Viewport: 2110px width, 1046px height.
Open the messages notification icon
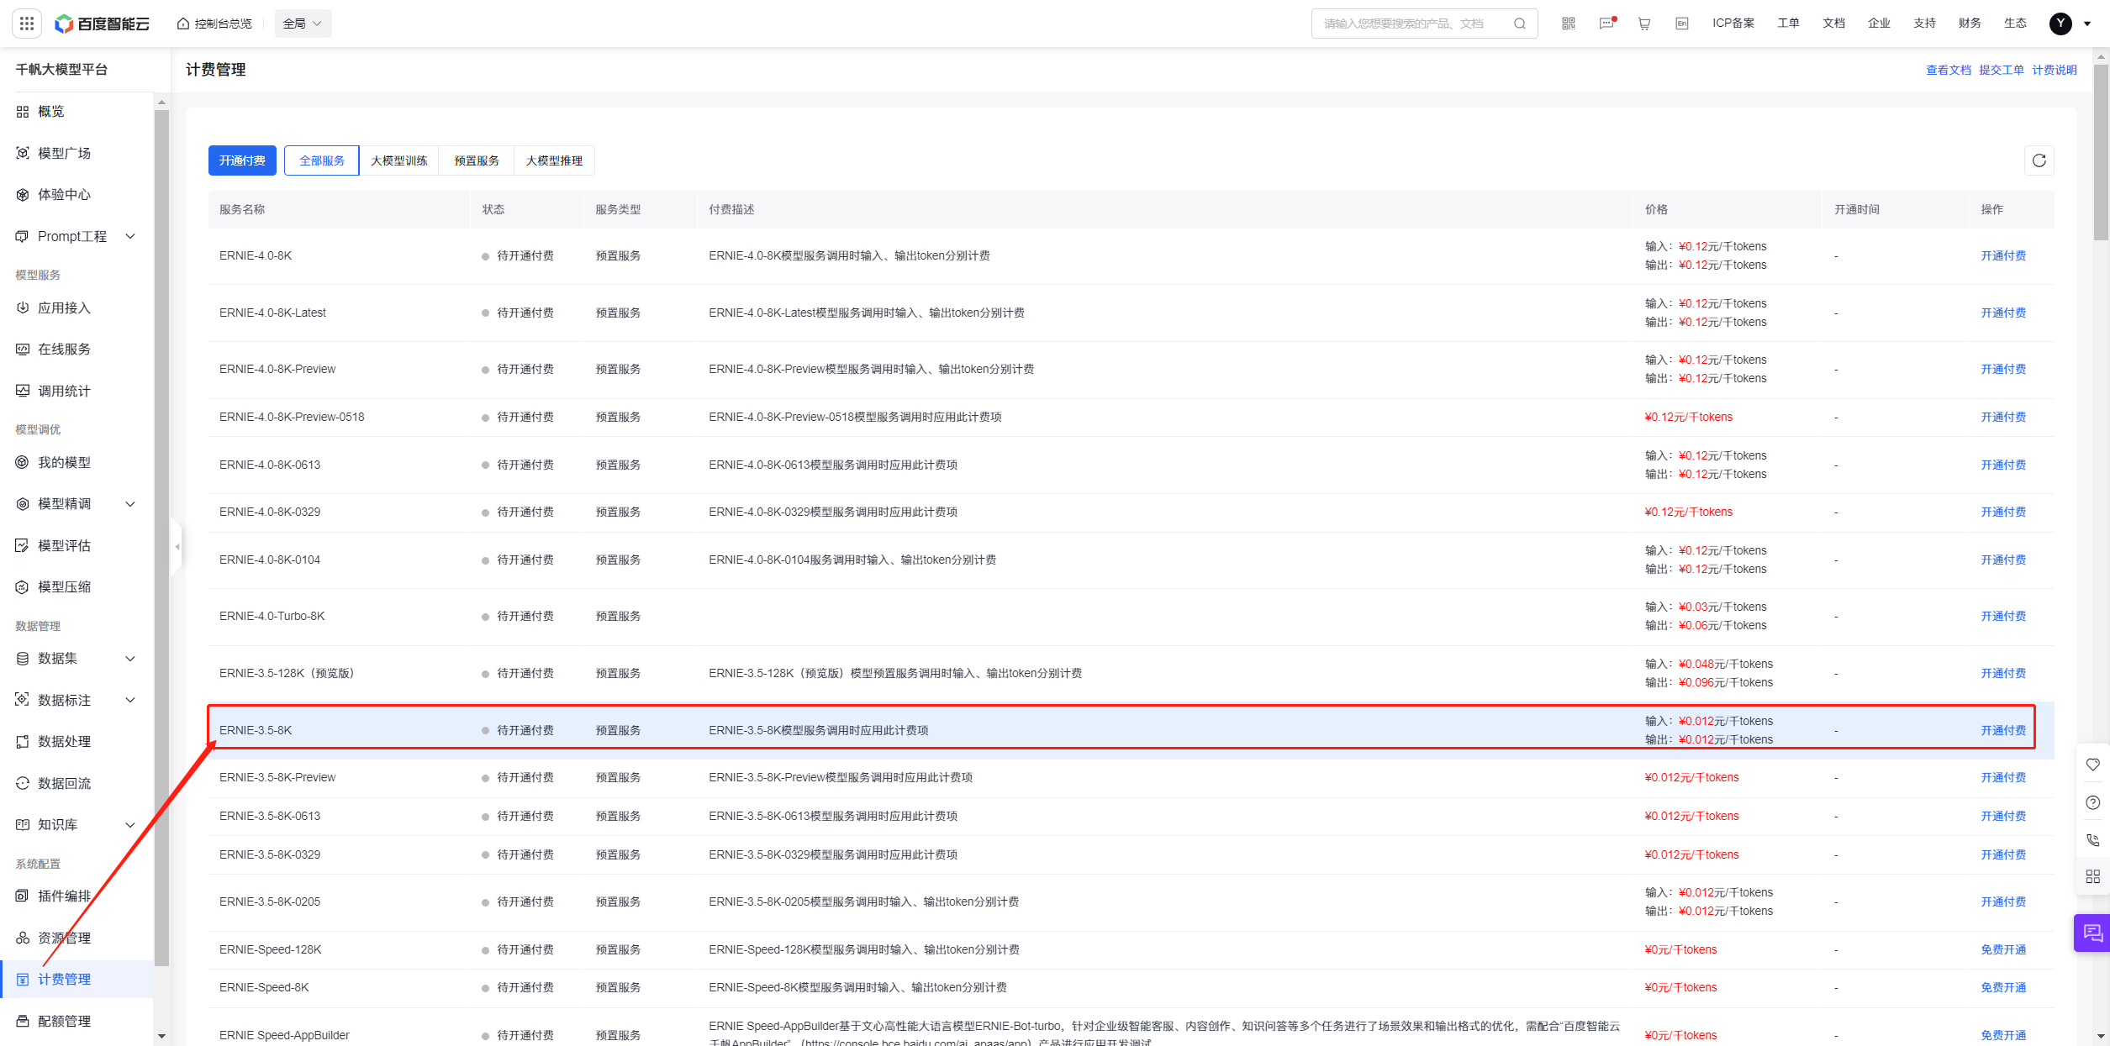[1606, 24]
